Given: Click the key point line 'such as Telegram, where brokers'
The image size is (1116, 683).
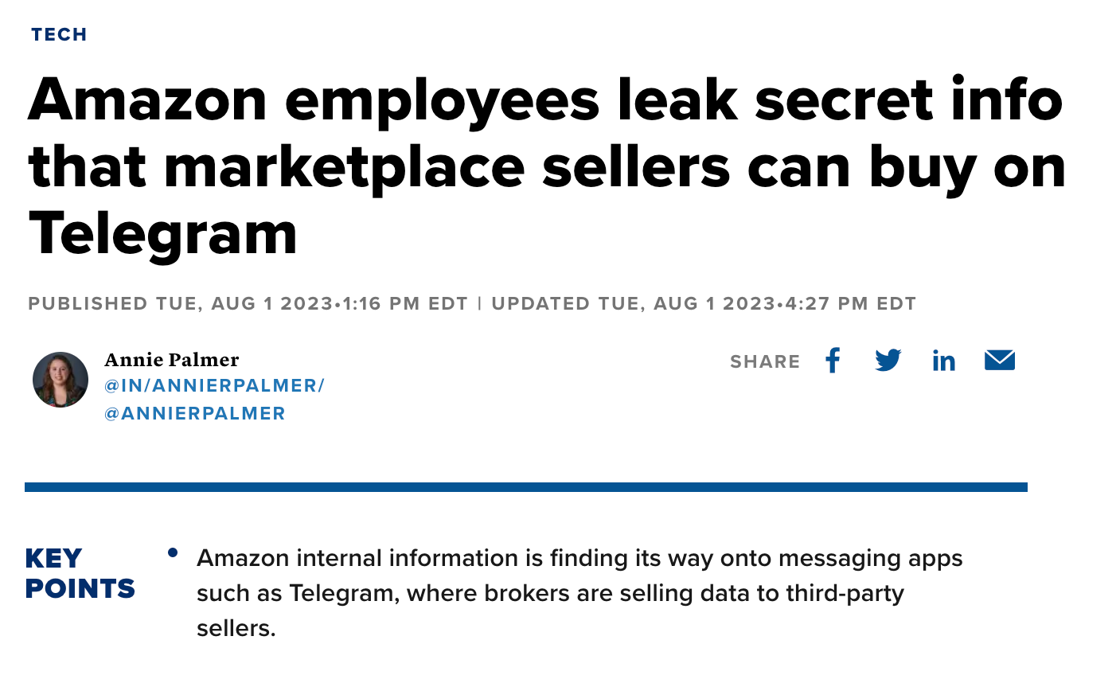Looking at the screenshot, I should click(x=550, y=594).
